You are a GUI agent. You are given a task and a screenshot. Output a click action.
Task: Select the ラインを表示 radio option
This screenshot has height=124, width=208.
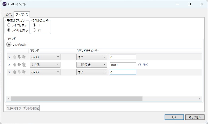point(9,25)
